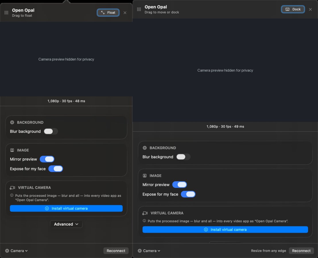Click the Background section icon in the left panel
This screenshot has width=318, height=258.
pos(12,122)
